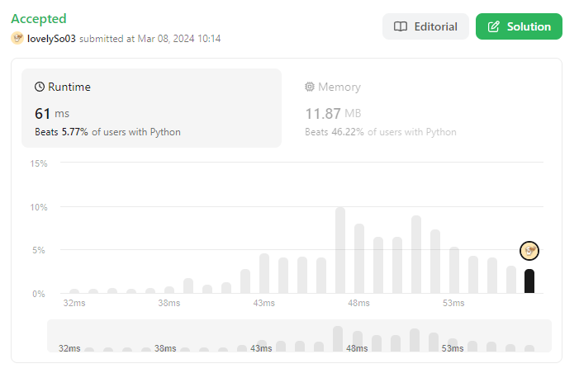Click the clock icon beside Runtime
This screenshot has height=373, width=579.
[x=40, y=87]
